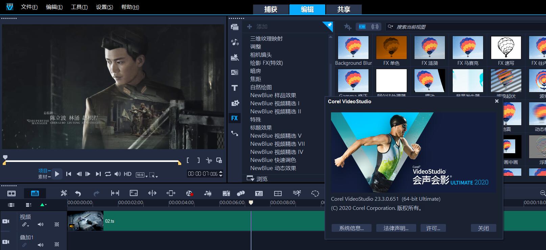Viewport: 546px width, 250px height.
Task: Click the right orange trim marker
Action: click(x=180, y=163)
